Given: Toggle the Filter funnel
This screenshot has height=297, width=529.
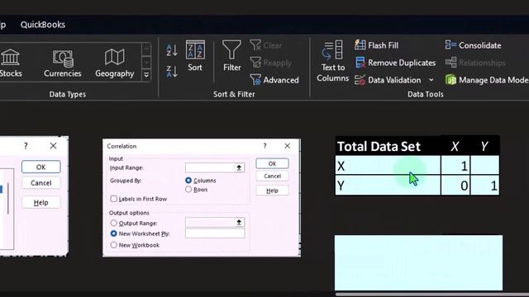Looking at the screenshot, I should pyautogui.click(x=231, y=56).
